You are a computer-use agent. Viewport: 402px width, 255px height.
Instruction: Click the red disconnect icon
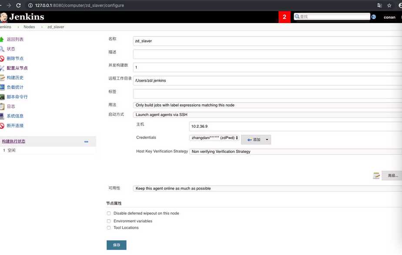click(x=2, y=126)
